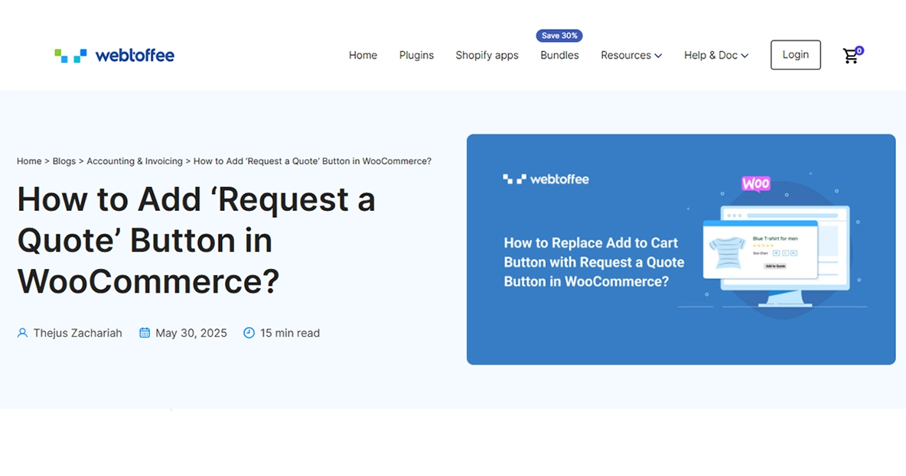Click the Save 30% badge
The image size is (906, 476).
pyautogui.click(x=559, y=36)
